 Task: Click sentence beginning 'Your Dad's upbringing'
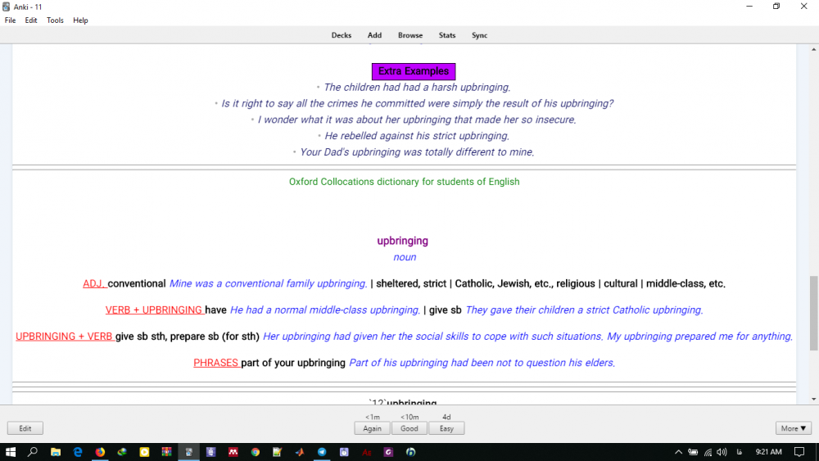[x=417, y=152]
